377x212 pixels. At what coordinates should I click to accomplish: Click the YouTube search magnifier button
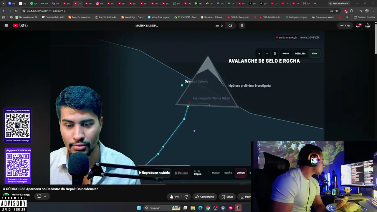click(x=230, y=26)
